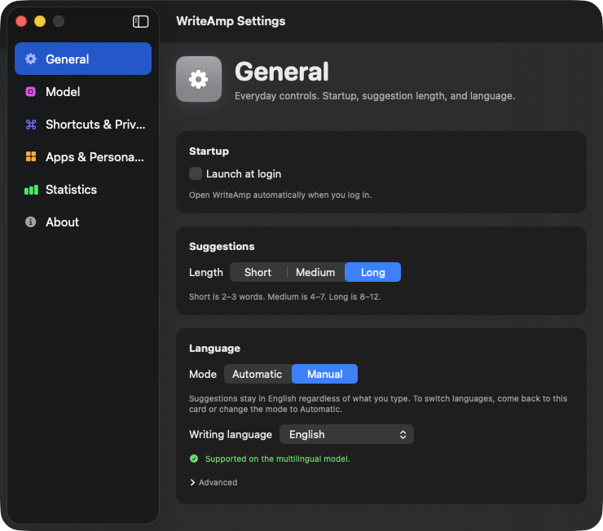Expand the Advanced disclosure section
The image size is (603, 531).
pos(213,482)
